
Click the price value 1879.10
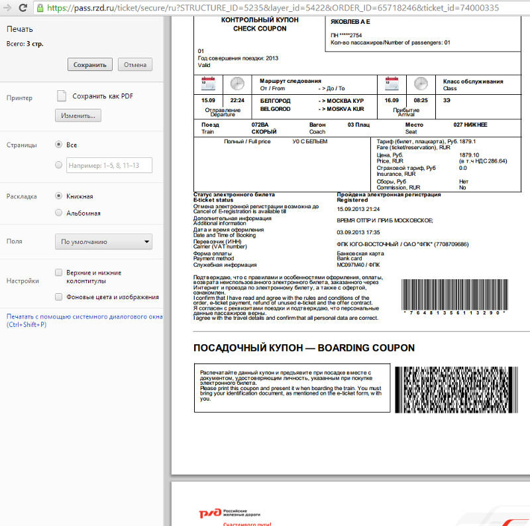469,155
